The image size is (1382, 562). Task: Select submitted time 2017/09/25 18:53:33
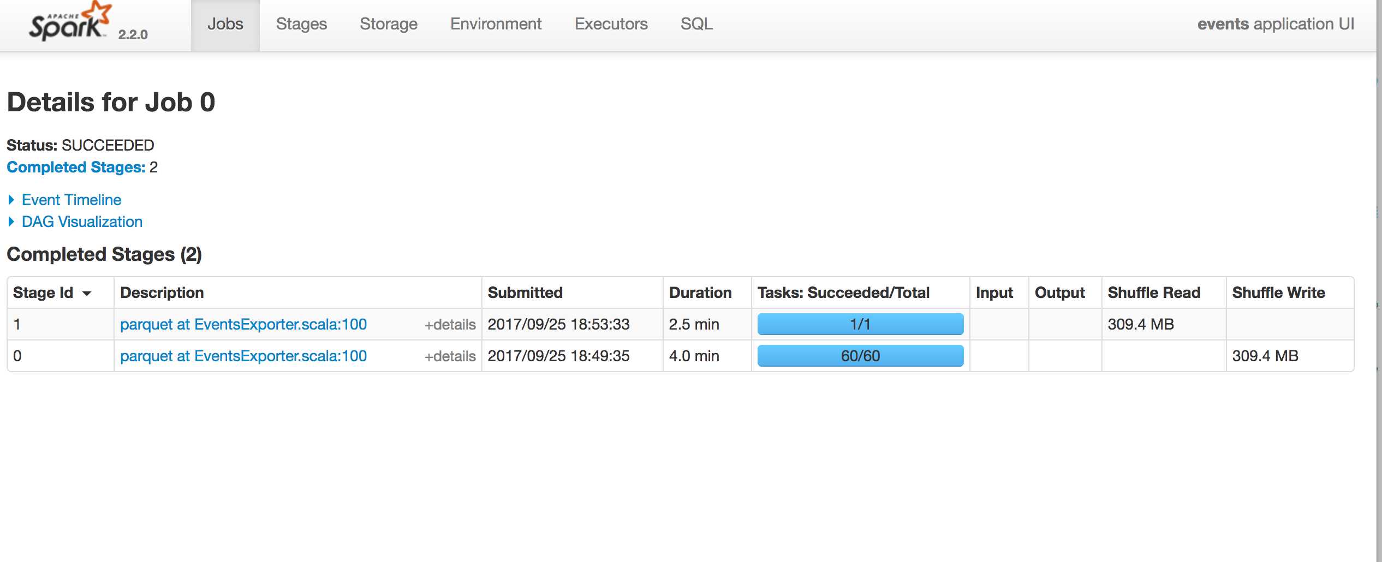(x=558, y=324)
